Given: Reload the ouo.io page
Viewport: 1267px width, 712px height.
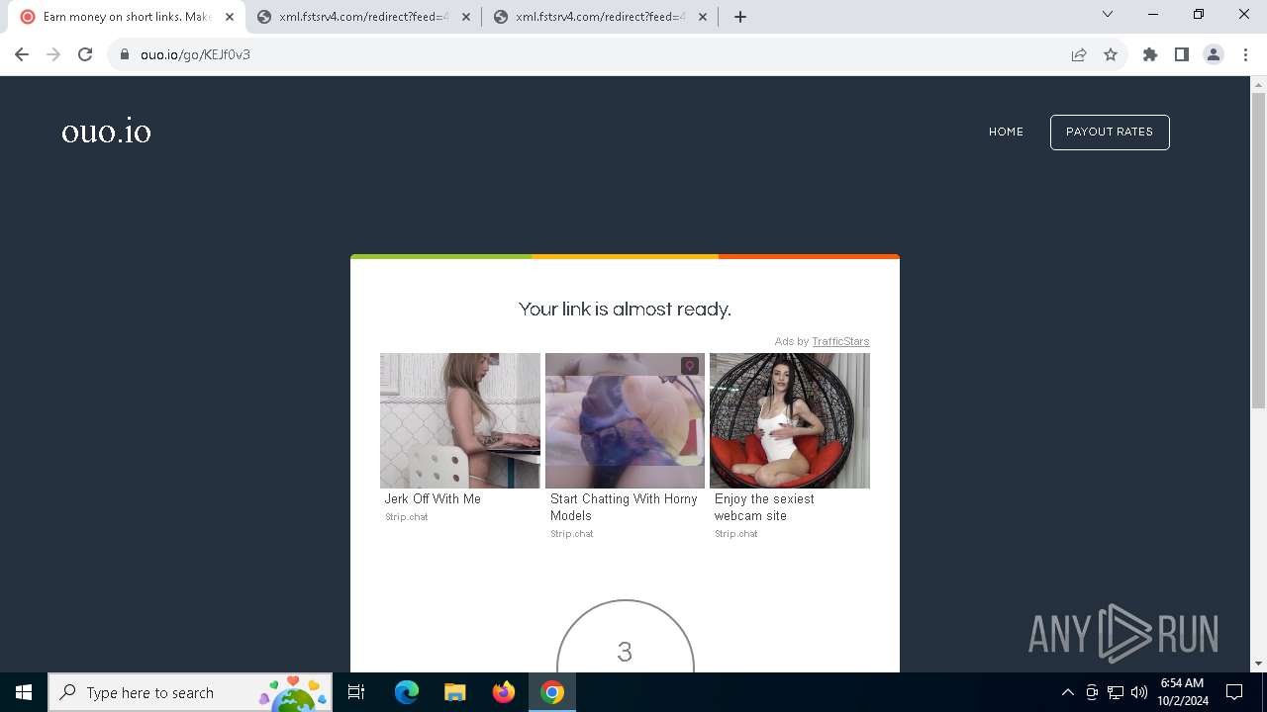Looking at the screenshot, I should (x=85, y=54).
